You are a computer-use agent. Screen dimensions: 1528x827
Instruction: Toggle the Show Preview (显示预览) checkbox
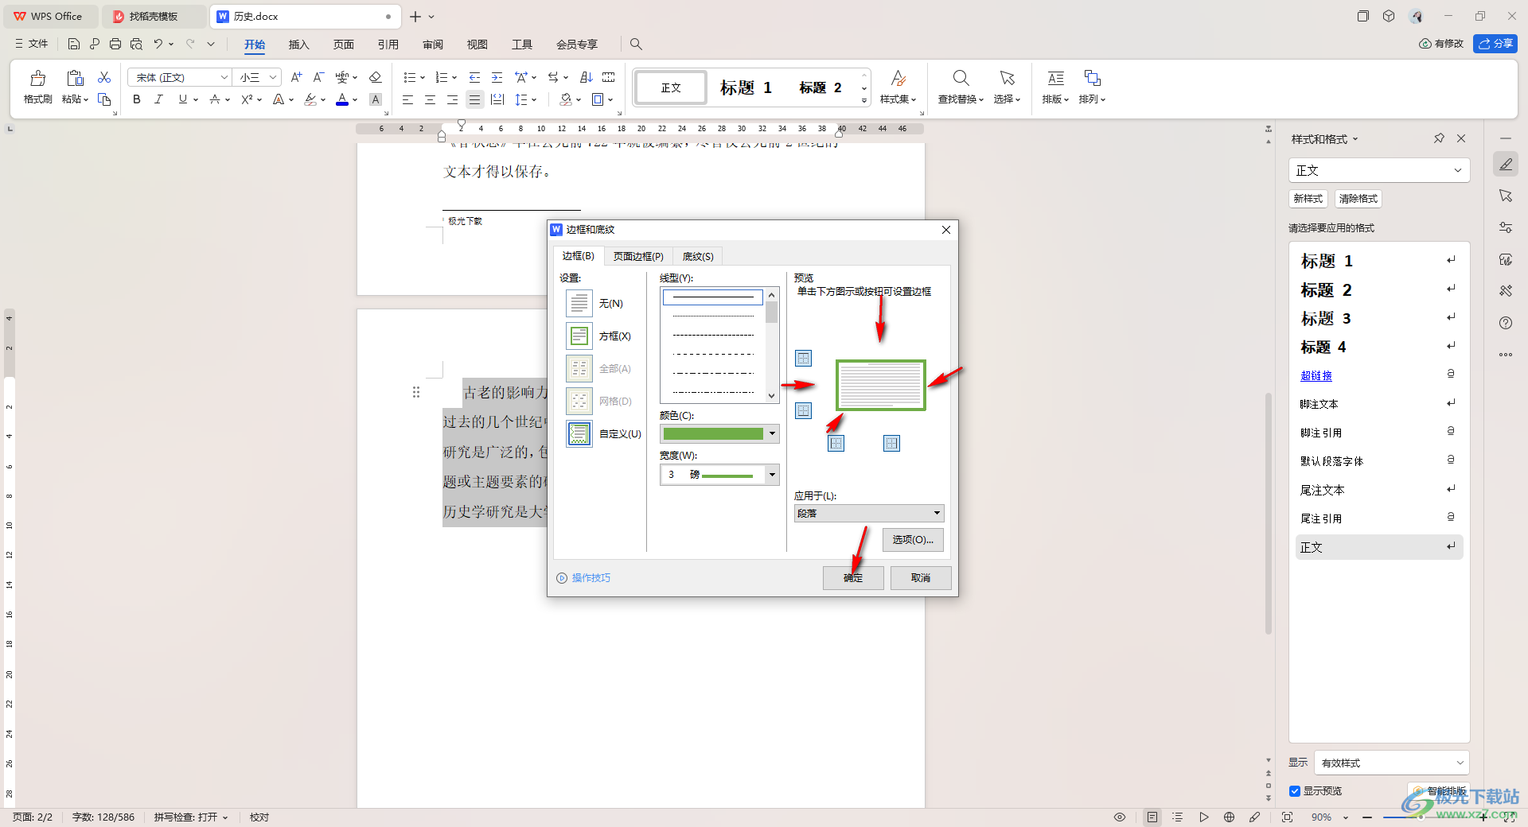[1295, 791]
